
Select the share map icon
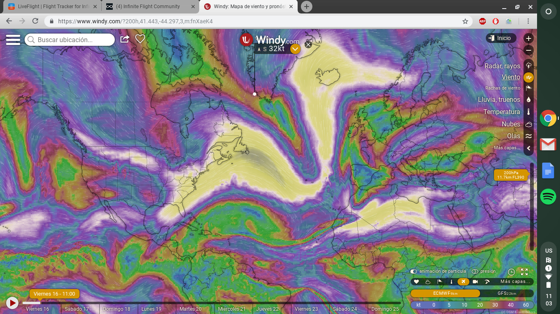click(125, 39)
